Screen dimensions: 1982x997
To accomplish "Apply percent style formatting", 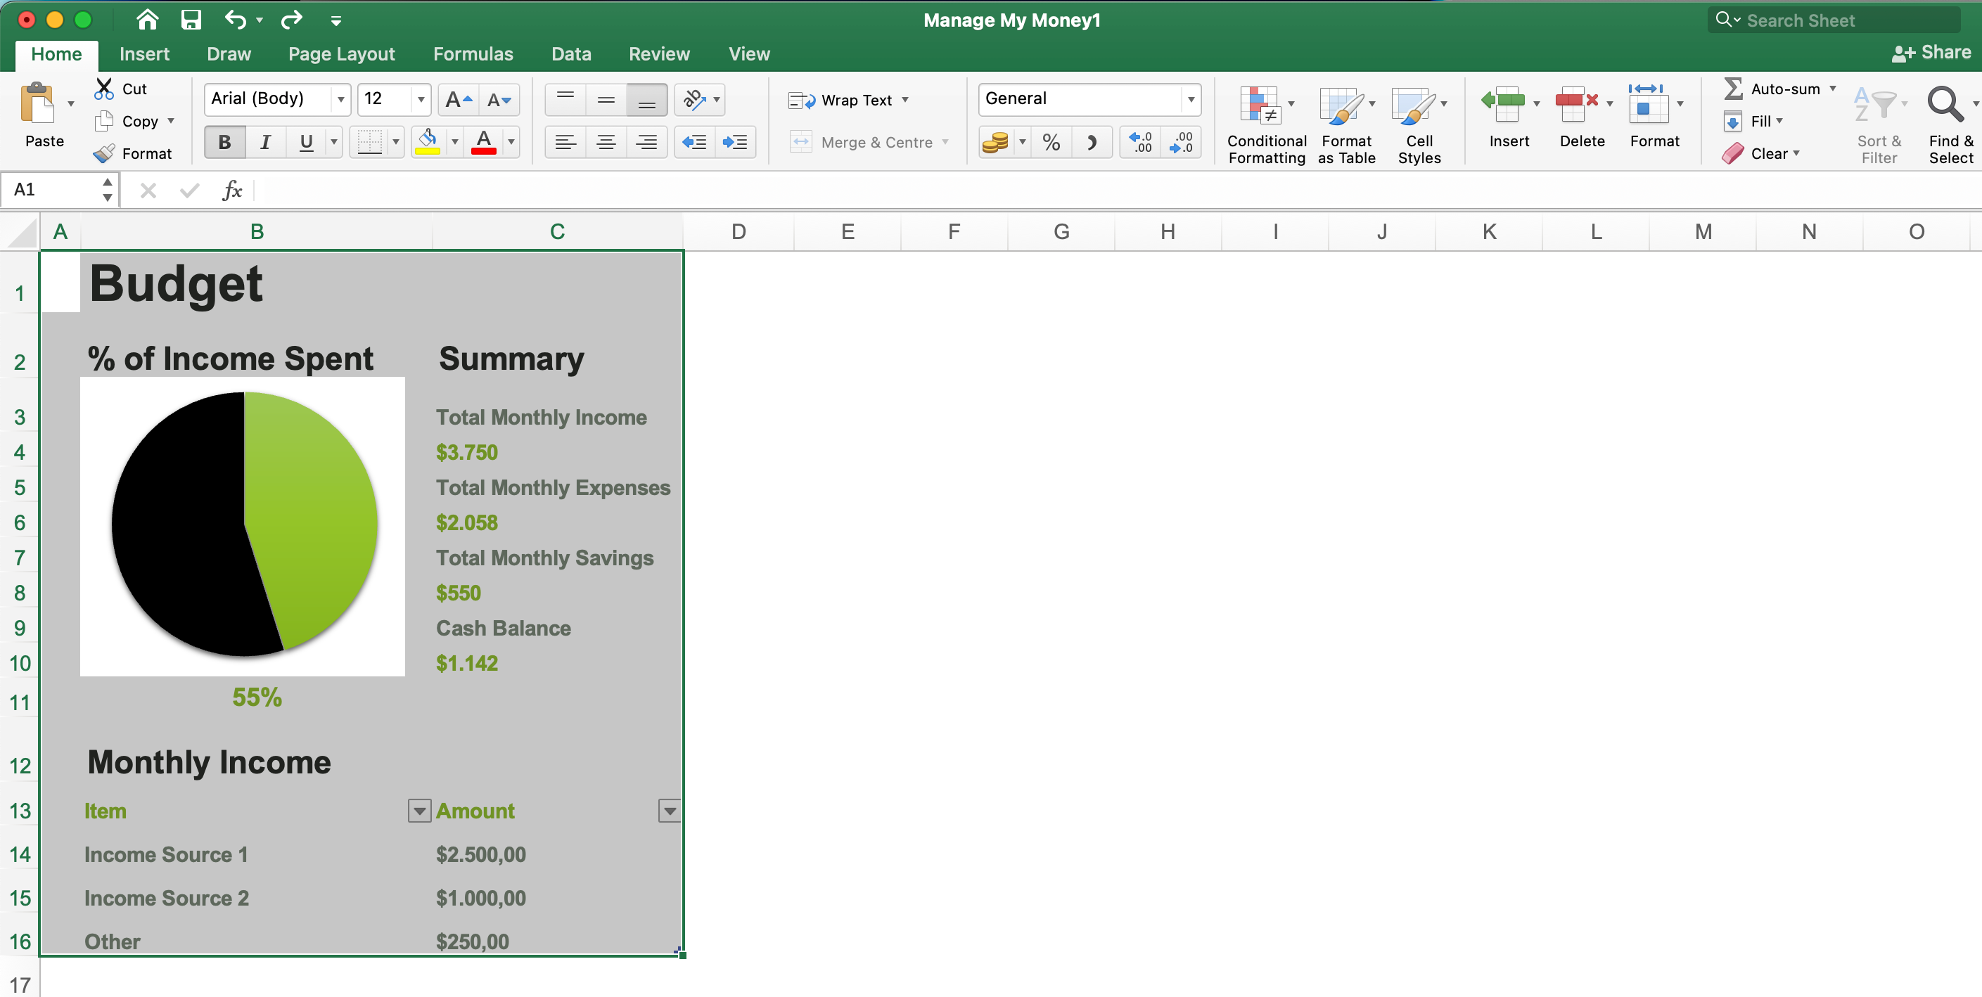I will 1051,141.
